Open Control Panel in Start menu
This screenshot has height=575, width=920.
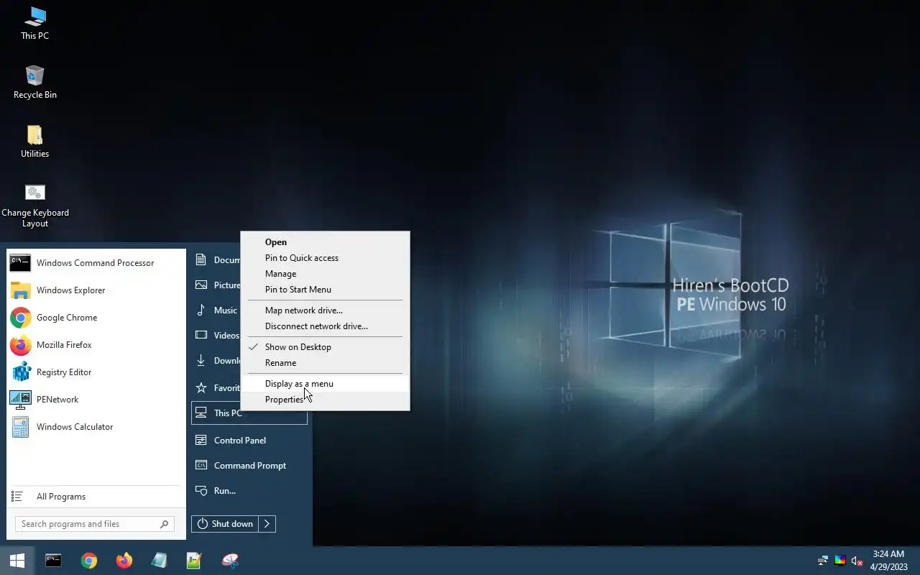[x=249, y=441]
